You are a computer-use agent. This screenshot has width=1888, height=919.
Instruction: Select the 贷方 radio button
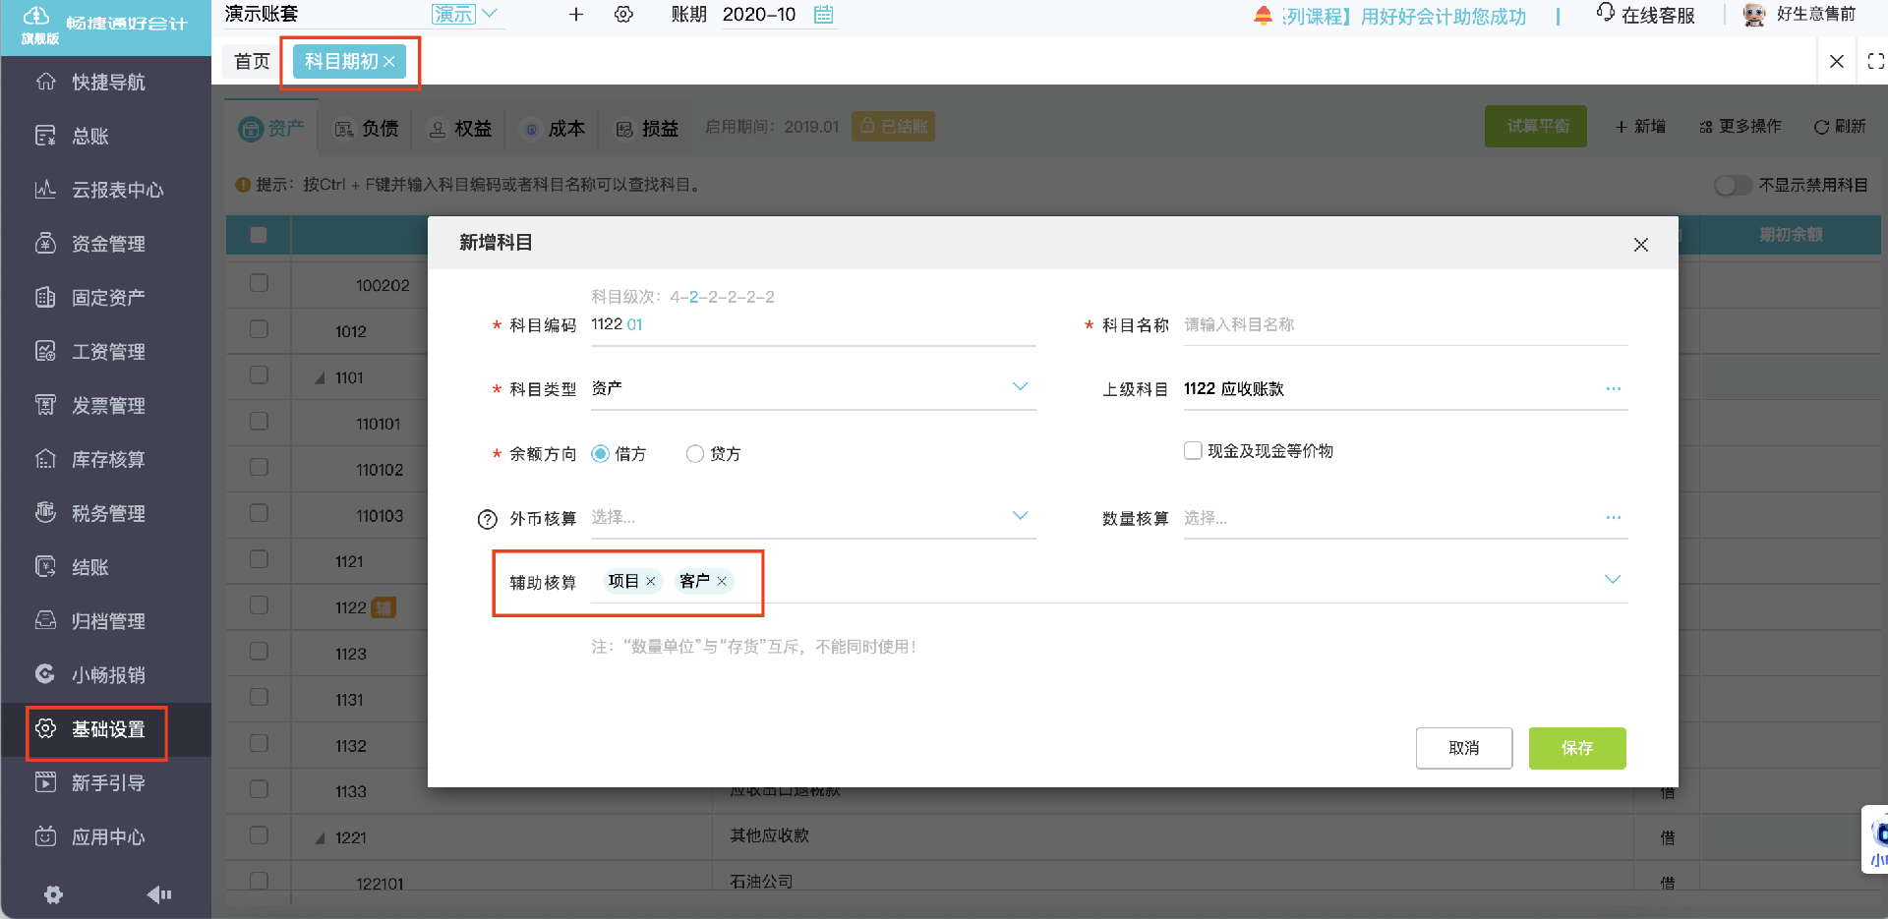[695, 453]
